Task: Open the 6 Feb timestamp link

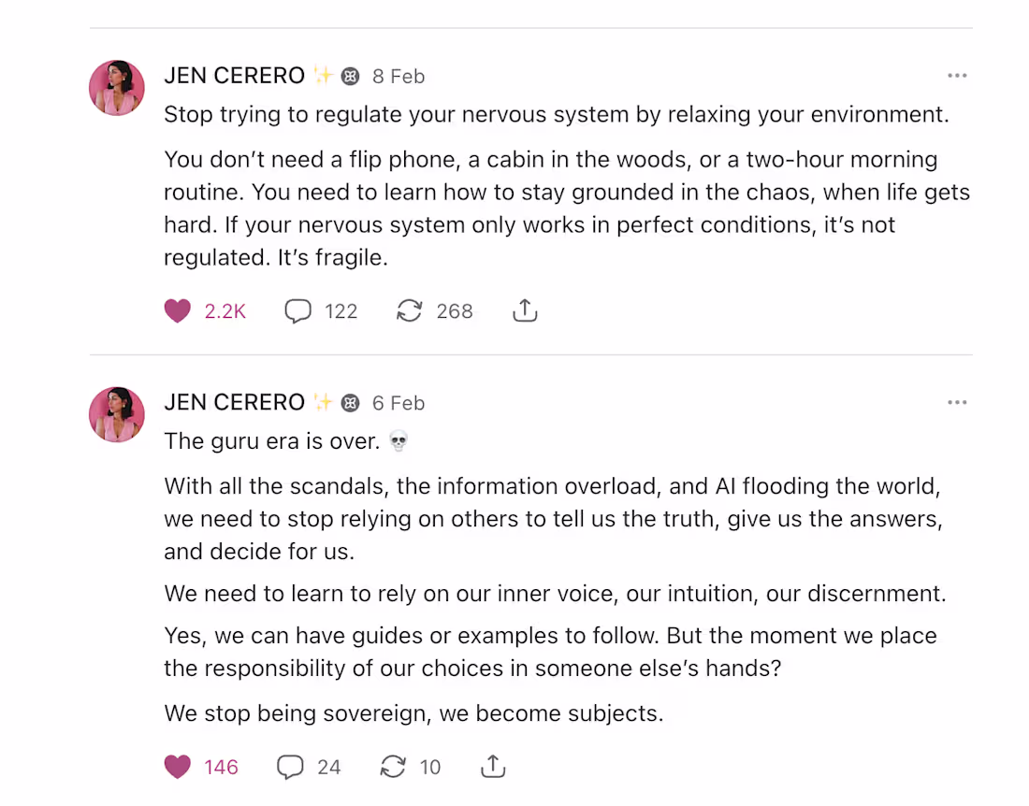Action: [x=399, y=403]
